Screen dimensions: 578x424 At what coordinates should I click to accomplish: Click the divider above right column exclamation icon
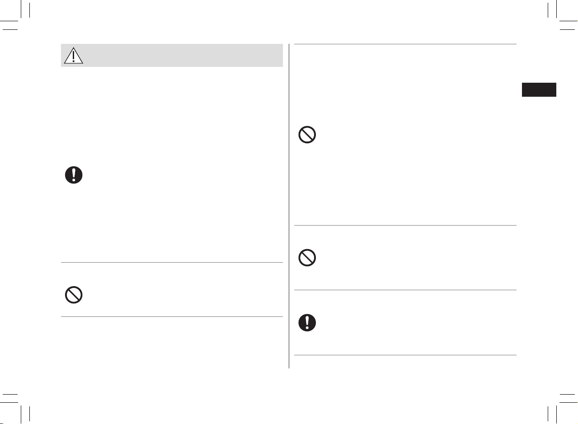coord(405,290)
